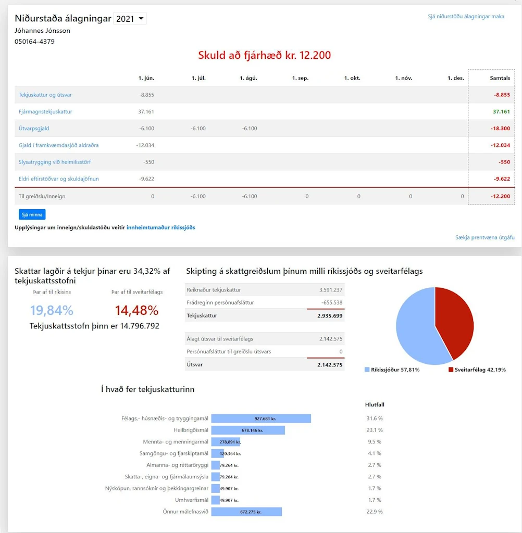Open Tekjuskattur og útsvar row link
The height and width of the screenshot is (533, 522).
click(x=45, y=95)
